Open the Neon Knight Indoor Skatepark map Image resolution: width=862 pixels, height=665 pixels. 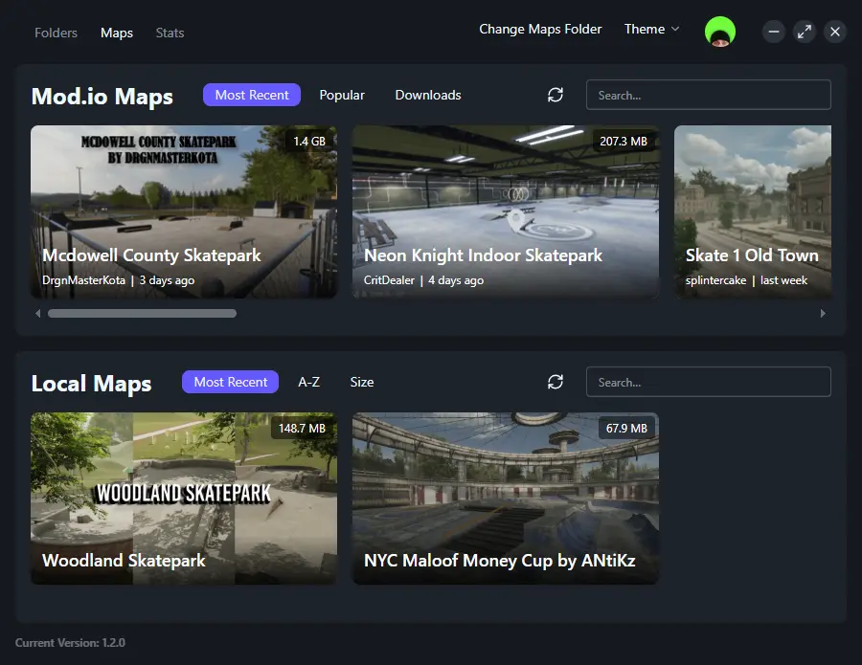(505, 211)
